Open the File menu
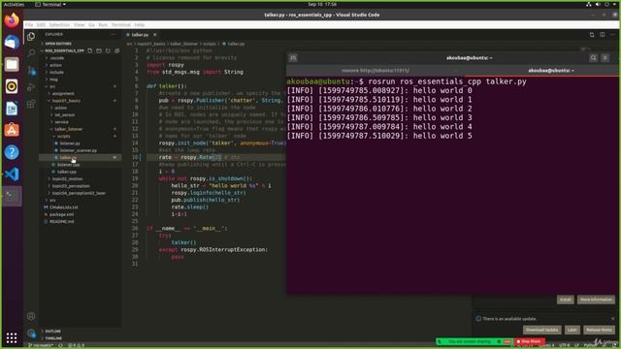 click(29, 25)
